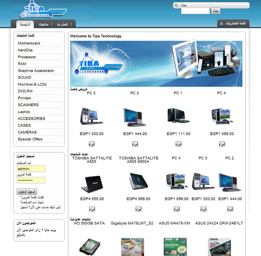Screen dimensions: 261x256
Task: Click buy button under EGP1 099.00 latest product
Action: pyautogui.click(x=177, y=209)
